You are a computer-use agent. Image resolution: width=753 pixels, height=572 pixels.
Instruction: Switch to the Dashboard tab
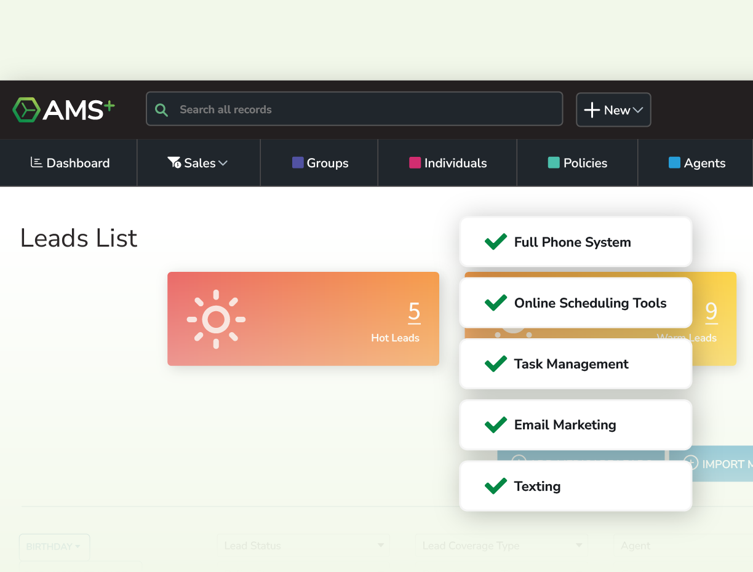[70, 162]
